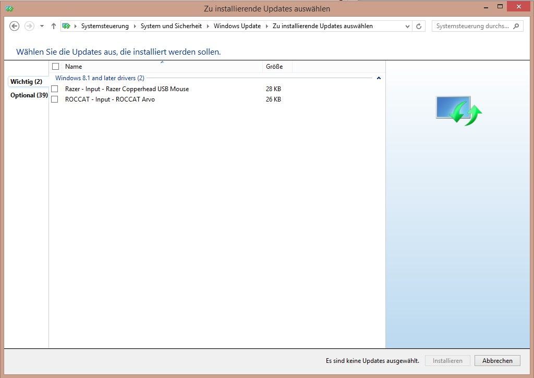The width and height of the screenshot is (534, 378).
Task: Click the Back navigation arrow
Action: click(x=14, y=26)
